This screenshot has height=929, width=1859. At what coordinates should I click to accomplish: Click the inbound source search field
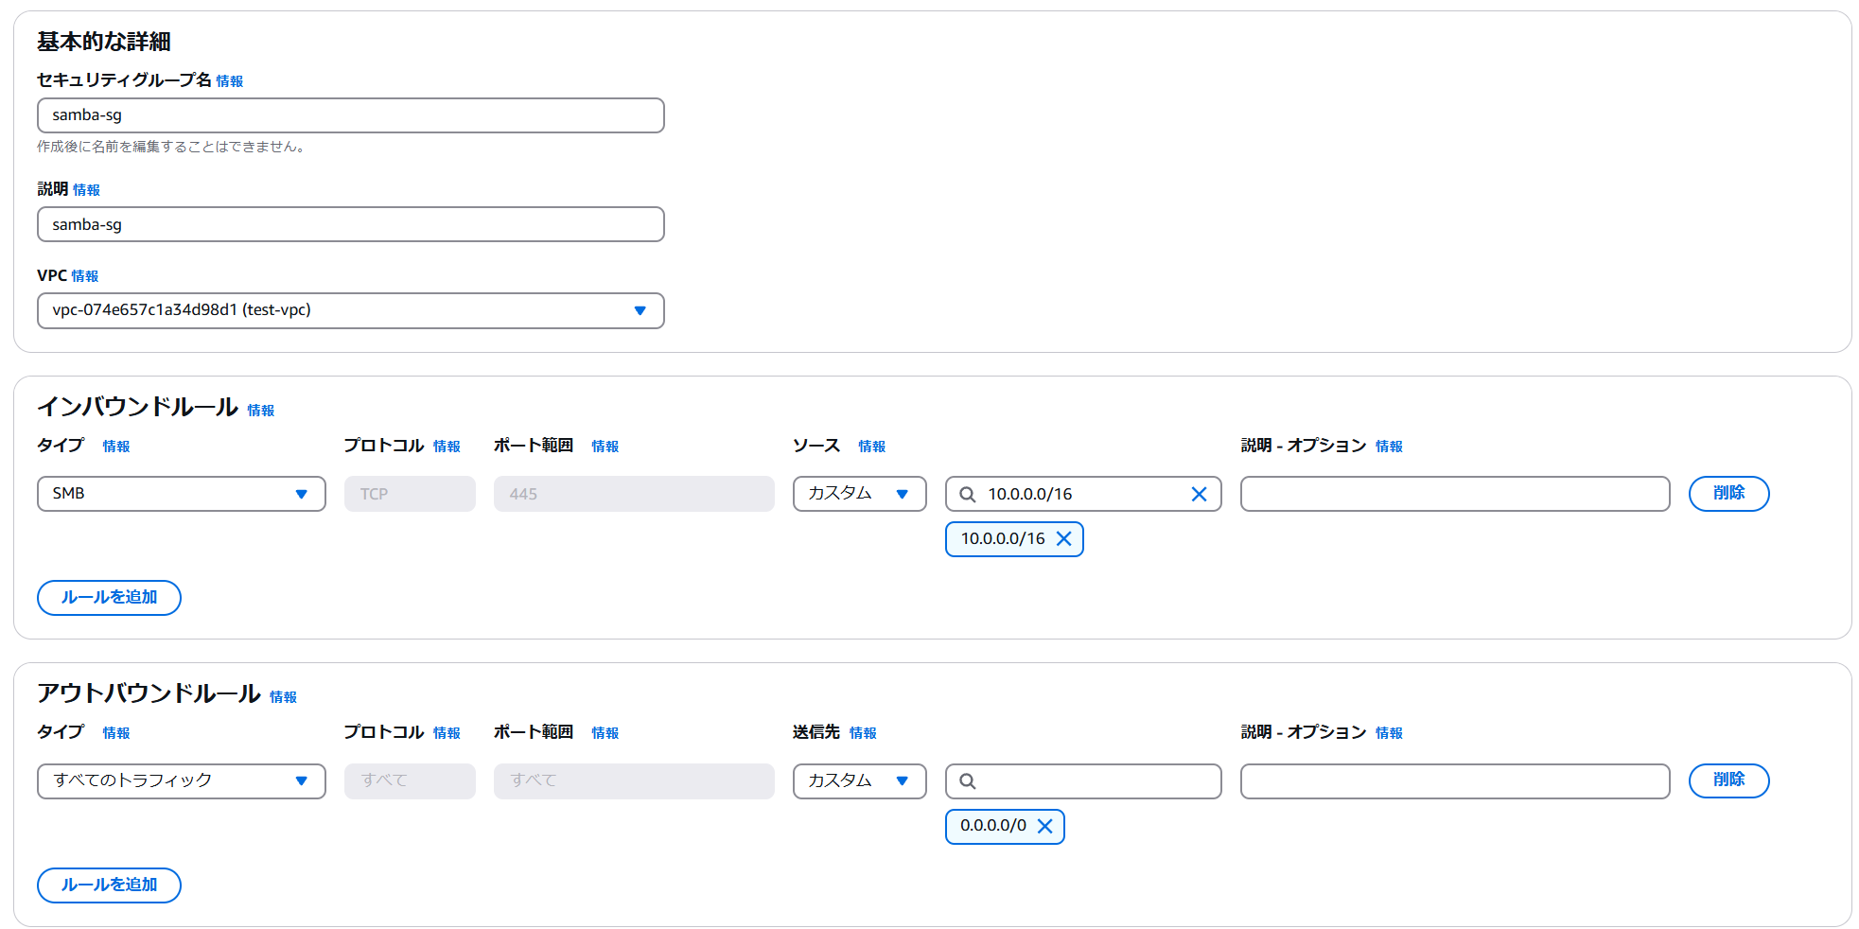tap(1083, 494)
